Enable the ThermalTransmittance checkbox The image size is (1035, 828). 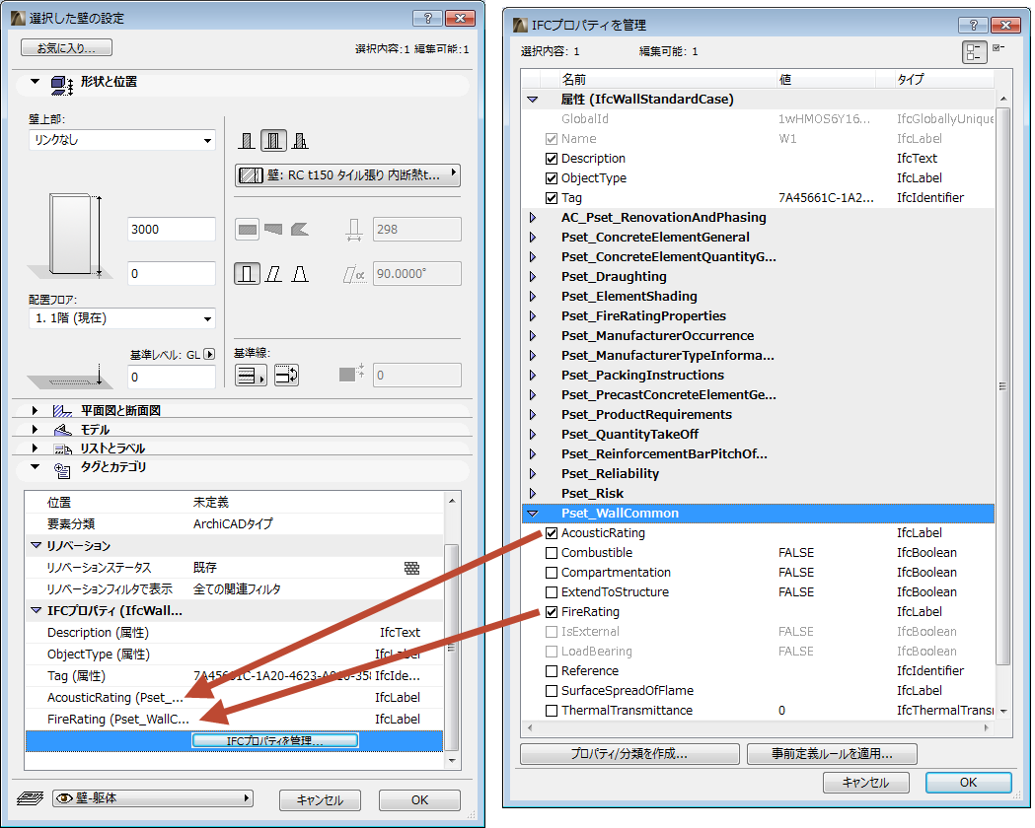point(552,711)
